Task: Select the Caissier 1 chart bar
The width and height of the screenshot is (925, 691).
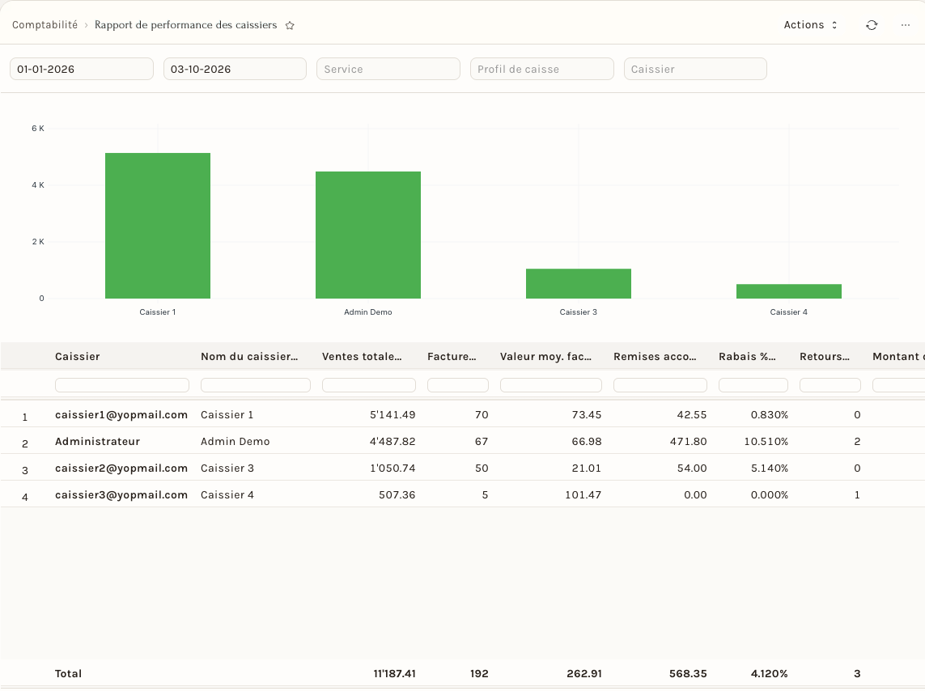Action: coord(158,226)
